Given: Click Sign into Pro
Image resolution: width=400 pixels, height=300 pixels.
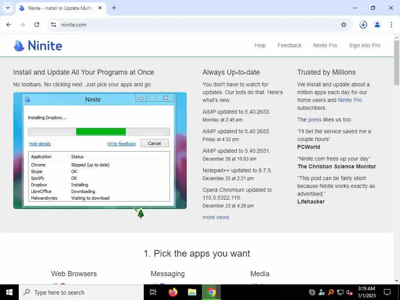Looking at the screenshot, I should (x=364, y=45).
